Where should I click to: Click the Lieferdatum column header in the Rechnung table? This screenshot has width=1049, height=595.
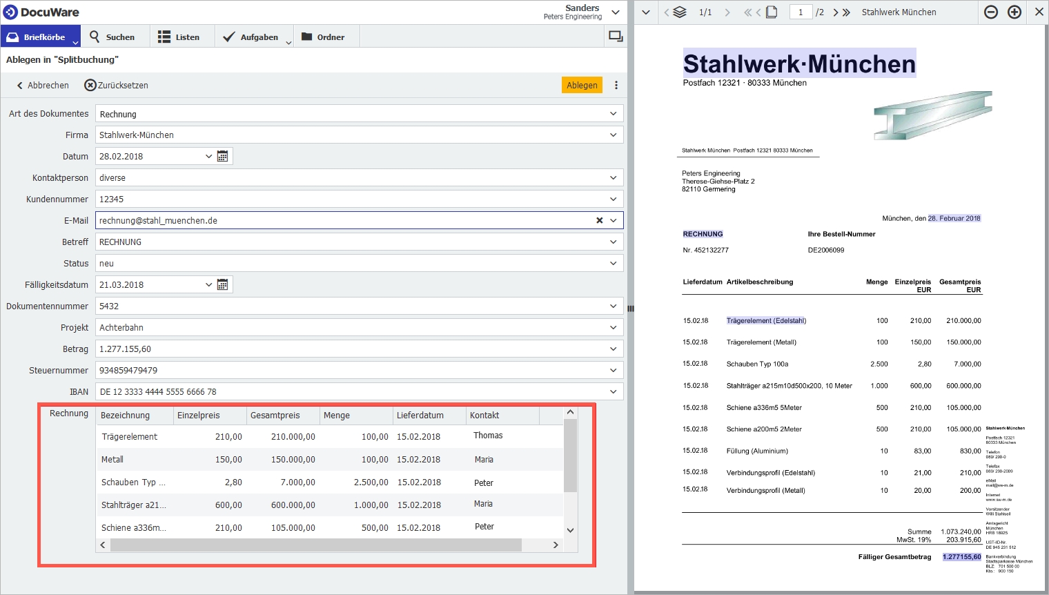[429, 416]
